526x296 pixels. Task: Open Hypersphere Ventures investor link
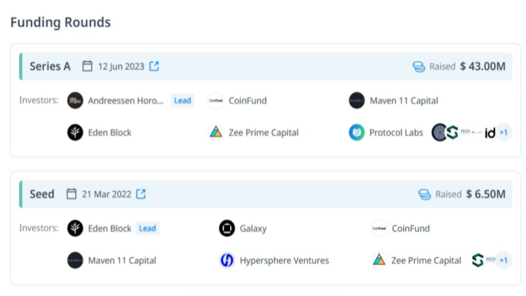[x=284, y=261]
